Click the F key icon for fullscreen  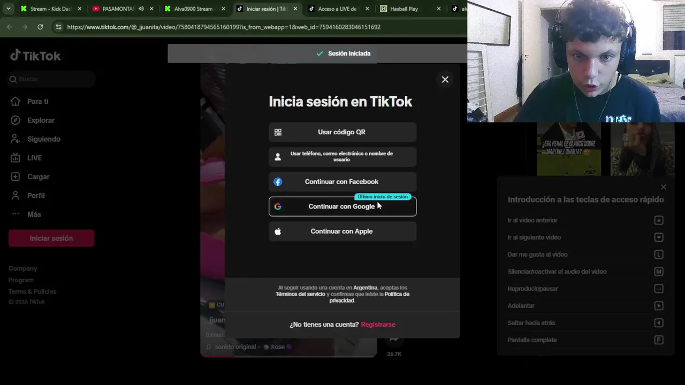point(659,340)
